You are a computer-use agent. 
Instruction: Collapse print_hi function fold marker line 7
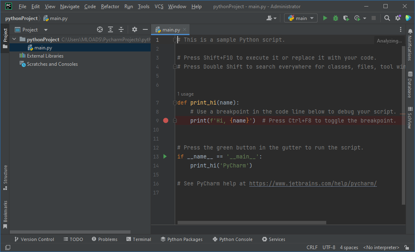point(175,103)
